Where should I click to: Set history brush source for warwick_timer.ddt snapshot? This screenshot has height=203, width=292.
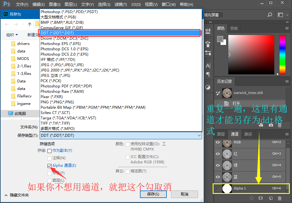218,93
